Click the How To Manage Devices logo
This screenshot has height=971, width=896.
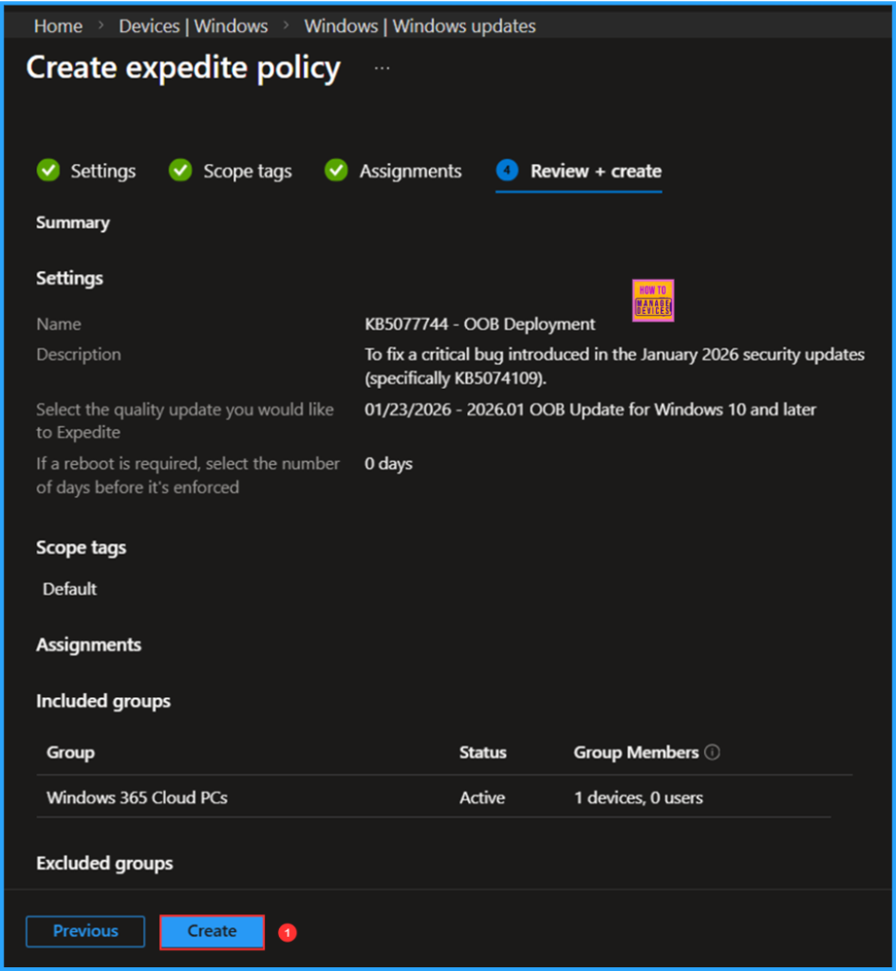[x=652, y=300]
